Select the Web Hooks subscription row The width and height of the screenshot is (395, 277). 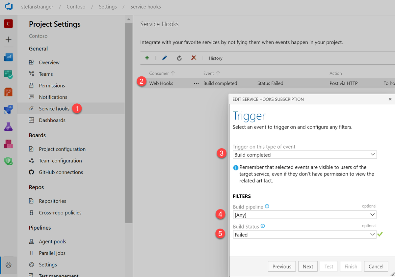click(268, 83)
